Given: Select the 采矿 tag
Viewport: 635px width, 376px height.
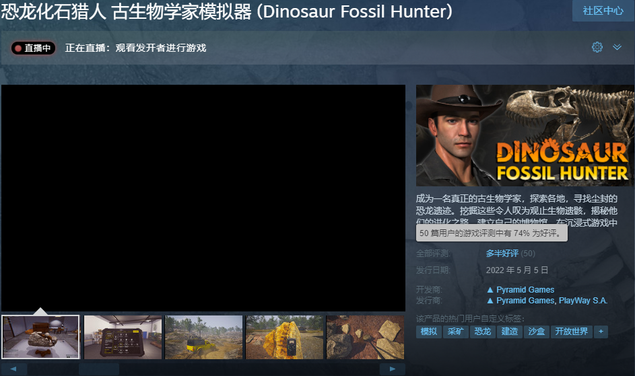Looking at the screenshot, I should click(456, 332).
